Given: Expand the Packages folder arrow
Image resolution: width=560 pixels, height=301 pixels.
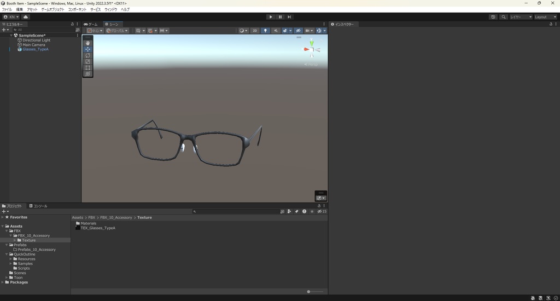Looking at the screenshot, I should point(3,282).
